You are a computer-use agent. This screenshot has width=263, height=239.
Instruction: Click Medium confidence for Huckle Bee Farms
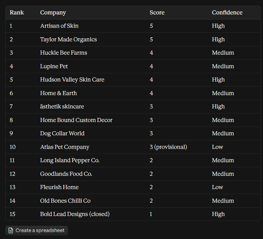223,53
